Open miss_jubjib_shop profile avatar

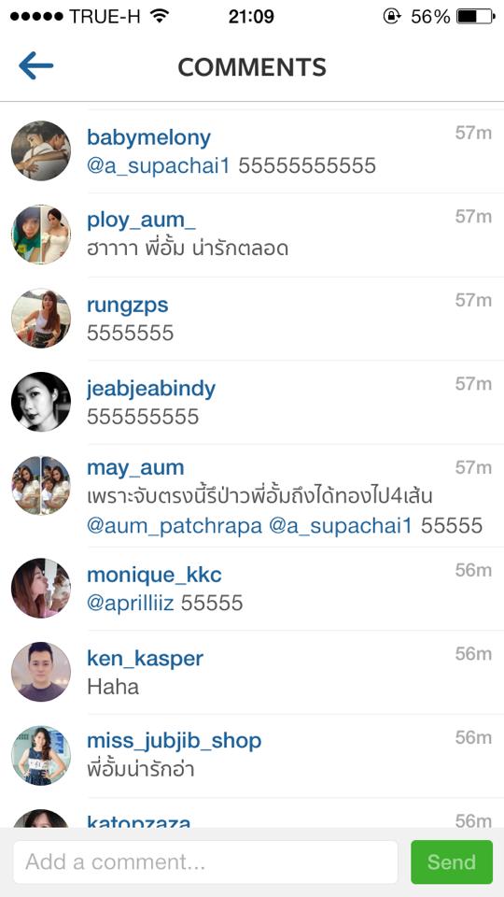[x=40, y=755]
